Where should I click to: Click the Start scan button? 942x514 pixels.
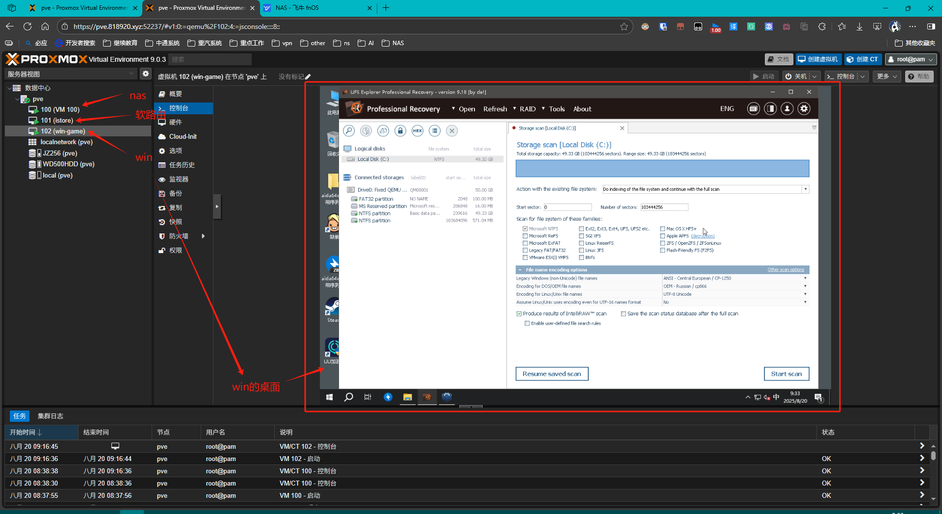786,374
